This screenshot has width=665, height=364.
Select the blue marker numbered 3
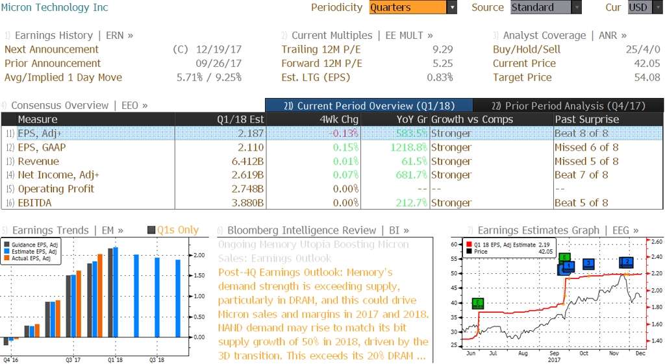pos(588,264)
